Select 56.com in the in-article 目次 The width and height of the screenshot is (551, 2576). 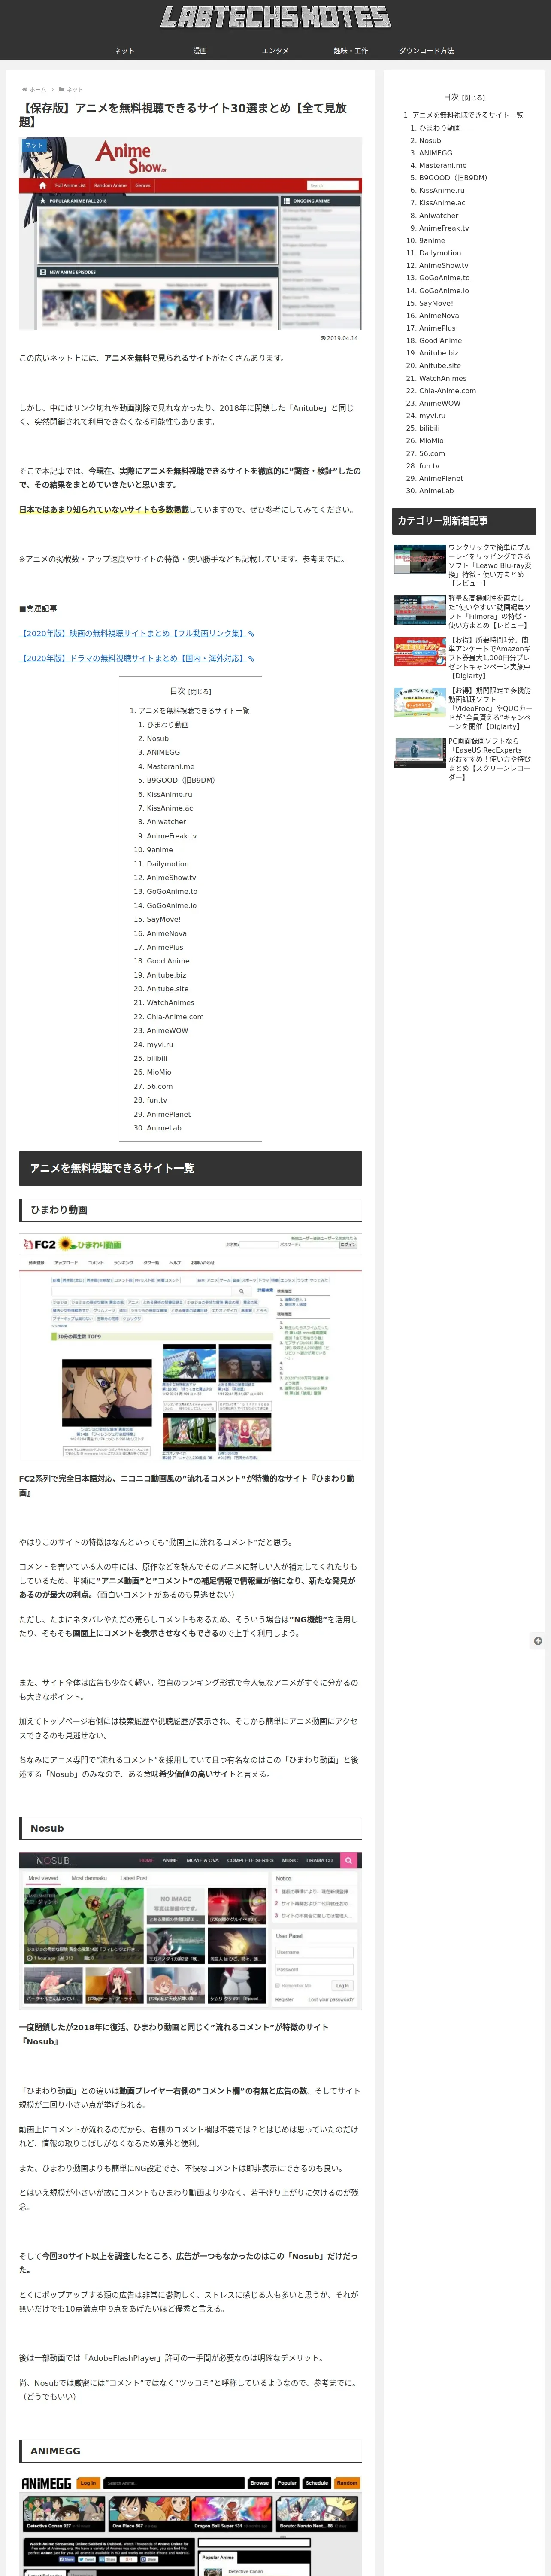tap(160, 1086)
